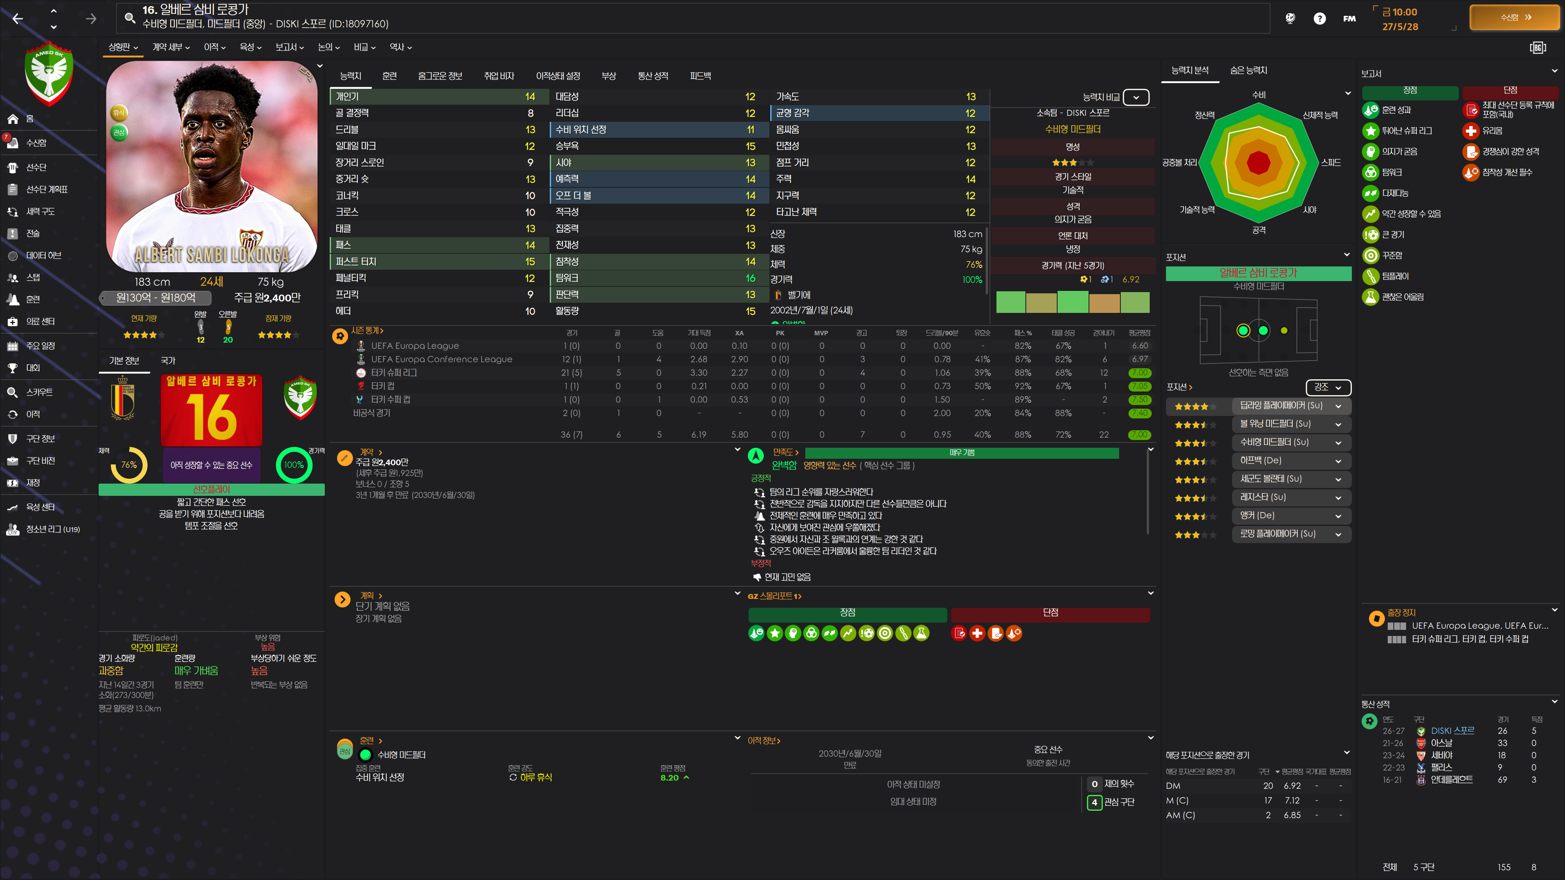Click the yellow 휴식 badge on the player photo
This screenshot has height=880, width=1565.
point(119,112)
